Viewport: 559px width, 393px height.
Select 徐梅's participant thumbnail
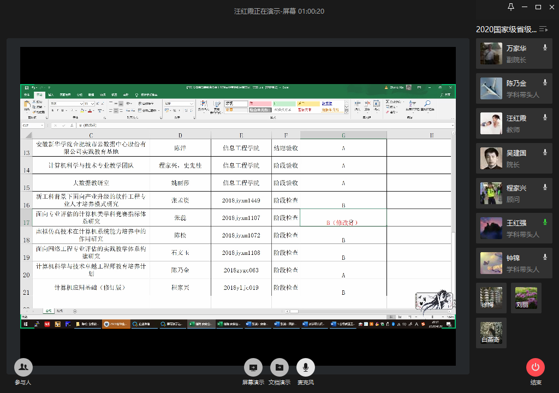pos(491,298)
